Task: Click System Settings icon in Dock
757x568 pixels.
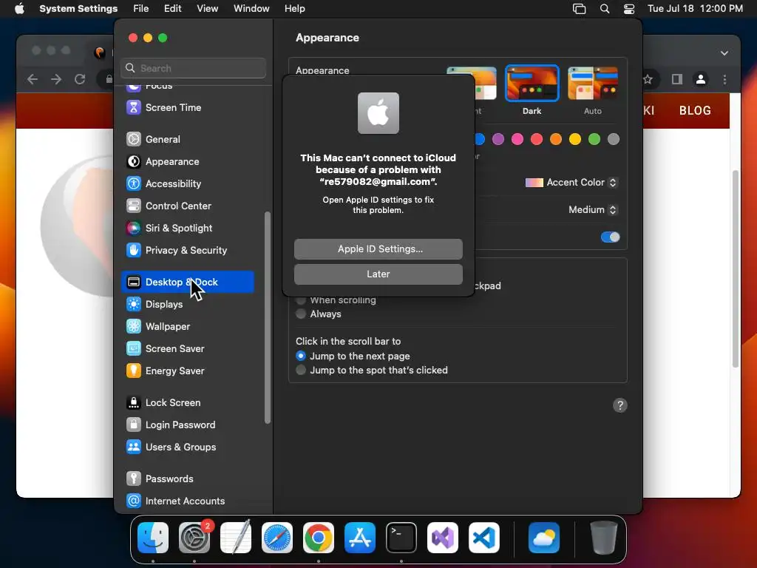Action: click(x=194, y=538)
